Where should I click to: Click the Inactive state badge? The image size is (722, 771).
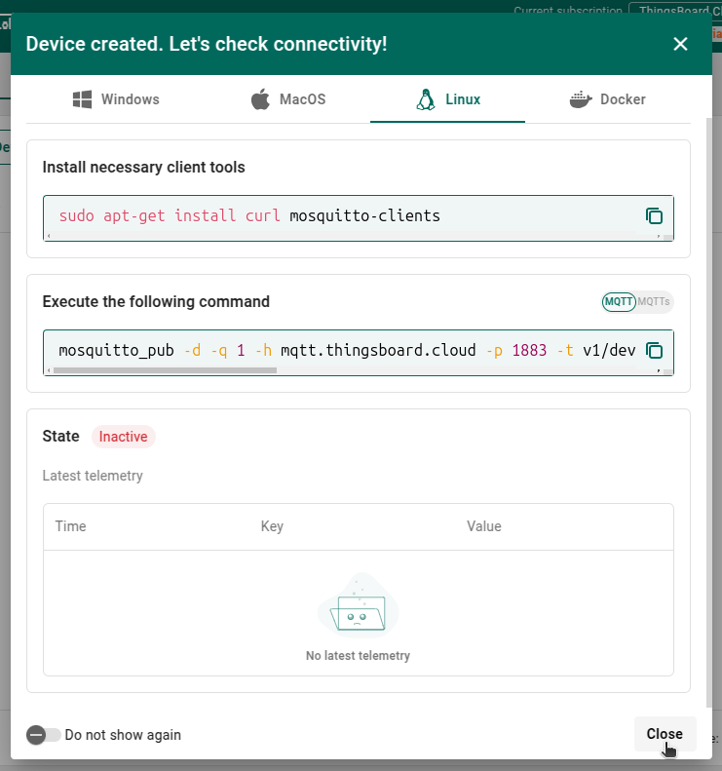(124, 437)
